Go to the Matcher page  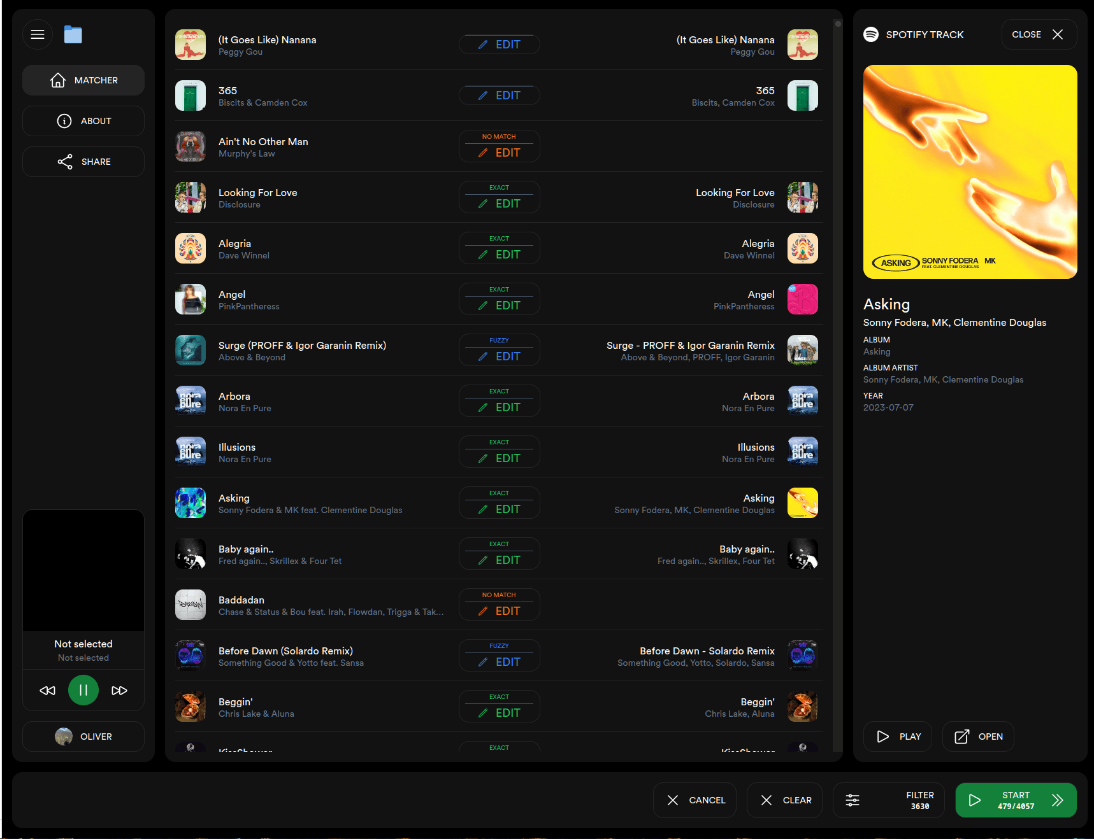coord(83,80)
